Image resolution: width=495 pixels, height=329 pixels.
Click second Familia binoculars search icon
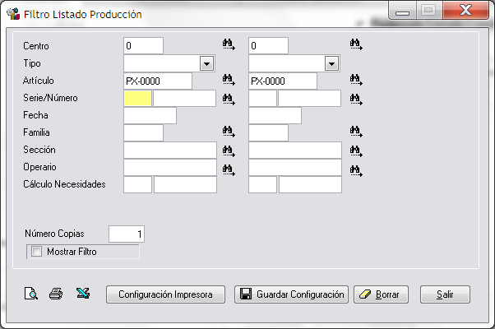click(x=356, y=132)
